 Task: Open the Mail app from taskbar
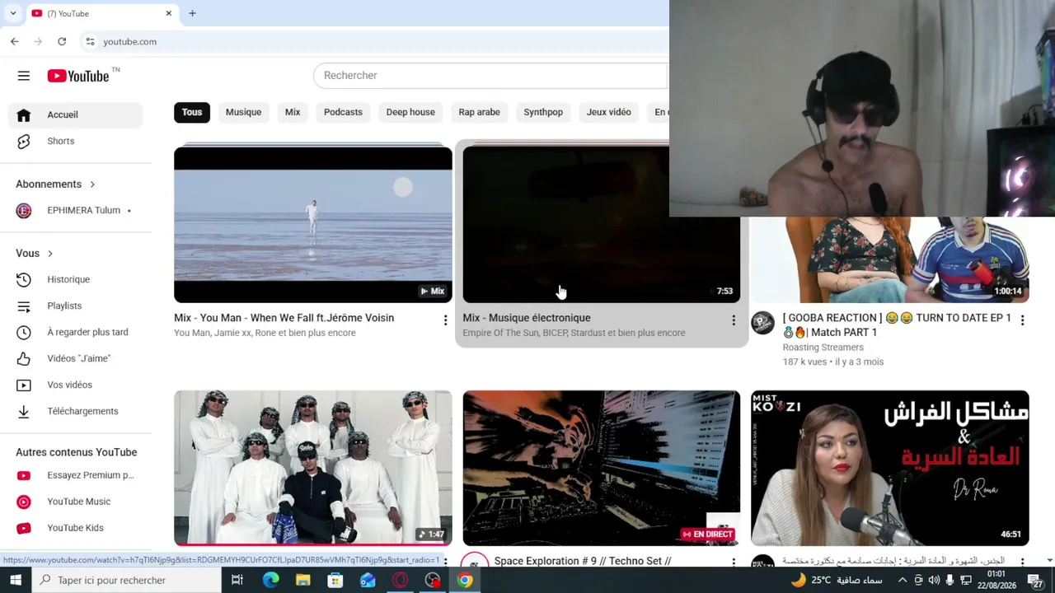(368, 580)
